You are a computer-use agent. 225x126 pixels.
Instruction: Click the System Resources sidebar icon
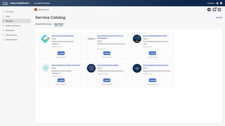4,26
